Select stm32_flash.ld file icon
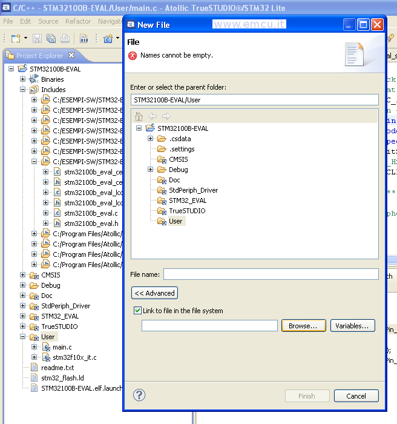Image resolution: width=397 pixels, height=424 pixels. click(x=34, y=378)
